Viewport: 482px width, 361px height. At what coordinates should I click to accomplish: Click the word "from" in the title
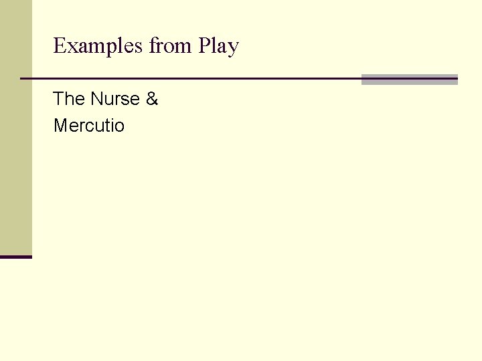point(170,46)
